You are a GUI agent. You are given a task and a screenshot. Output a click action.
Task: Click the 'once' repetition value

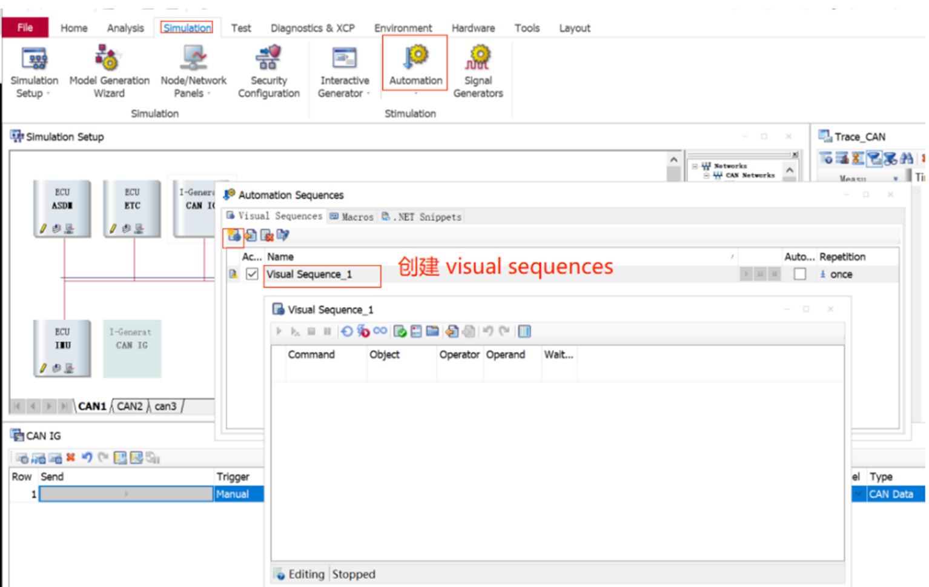841,274
